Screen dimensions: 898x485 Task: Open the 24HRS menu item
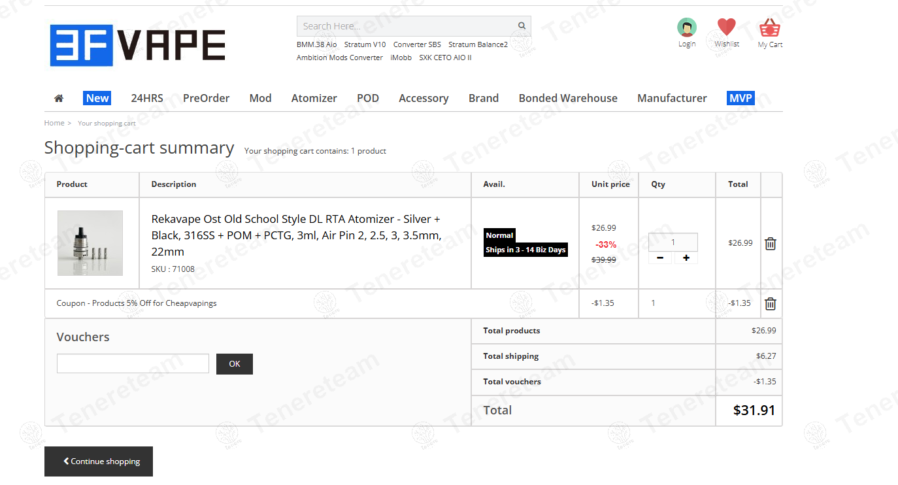147,98
